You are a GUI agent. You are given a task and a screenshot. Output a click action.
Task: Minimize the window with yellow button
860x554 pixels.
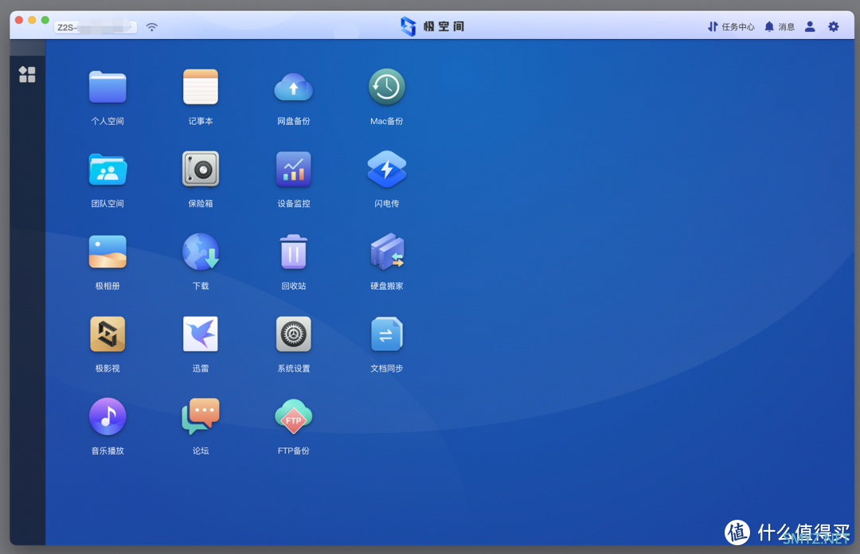coord(32,20)
